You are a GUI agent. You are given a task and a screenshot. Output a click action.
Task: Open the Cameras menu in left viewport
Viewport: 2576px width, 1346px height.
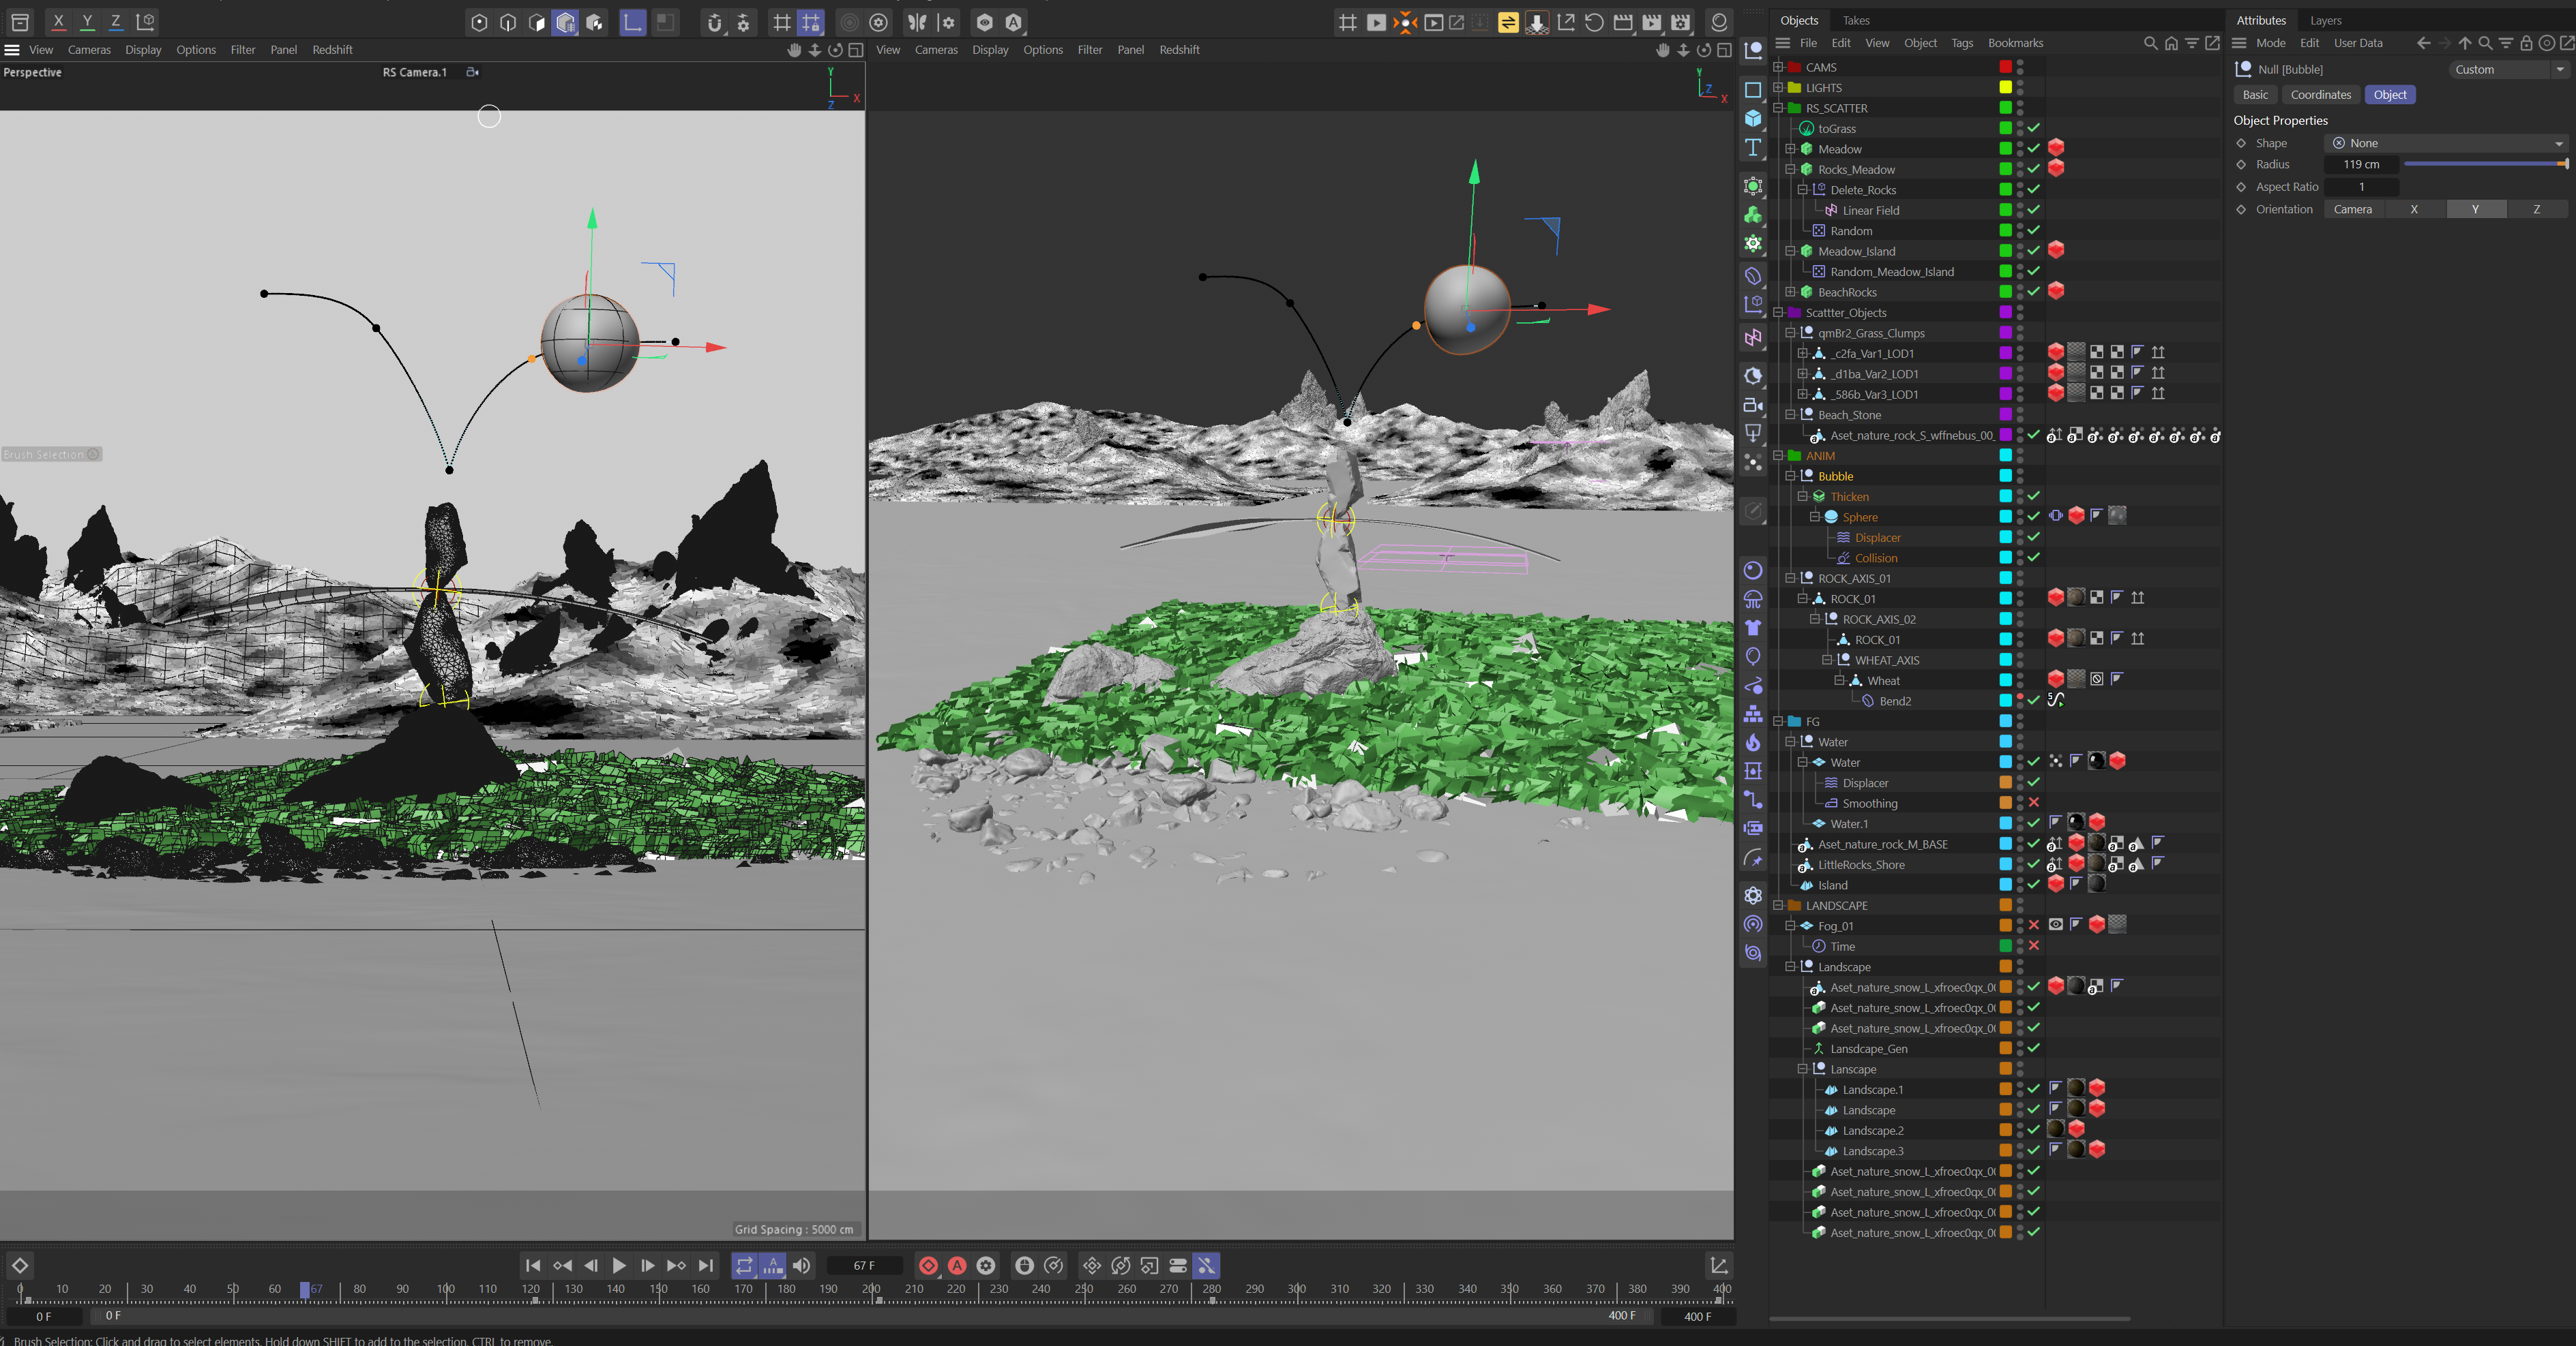(x=89, y=50)
